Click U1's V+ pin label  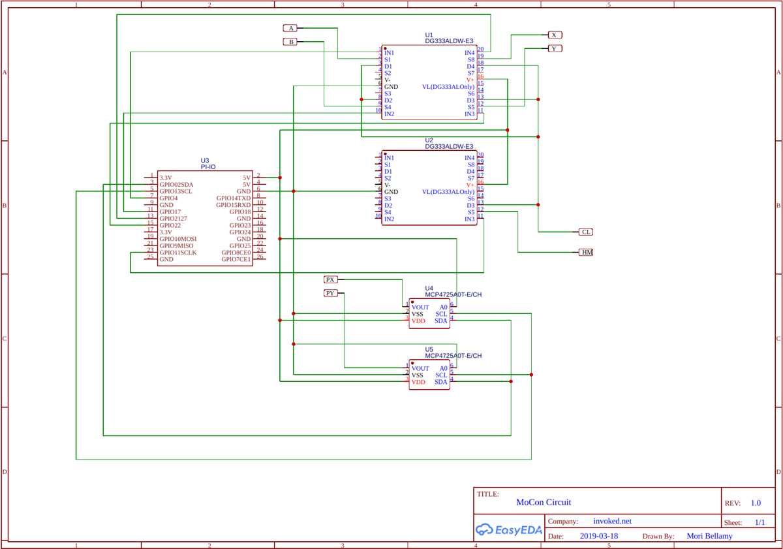tap(470, 80)
